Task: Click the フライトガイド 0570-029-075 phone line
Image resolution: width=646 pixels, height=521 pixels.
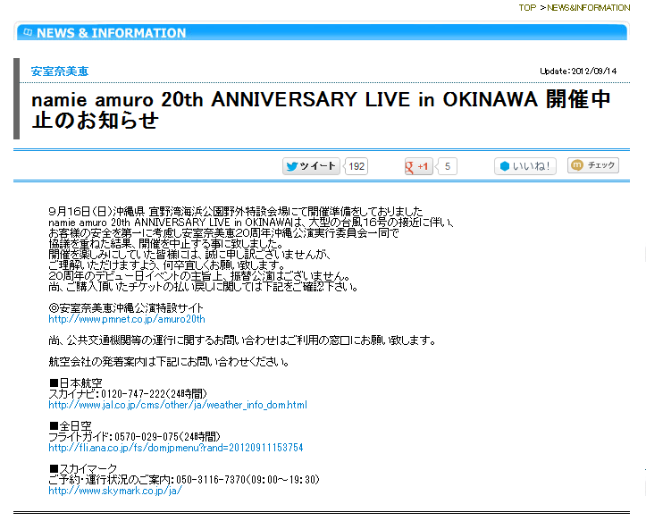Action: pos(134,436)
